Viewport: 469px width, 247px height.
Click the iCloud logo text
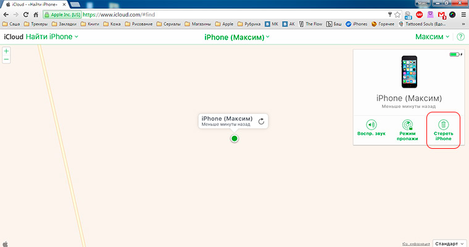pos(14,36)
